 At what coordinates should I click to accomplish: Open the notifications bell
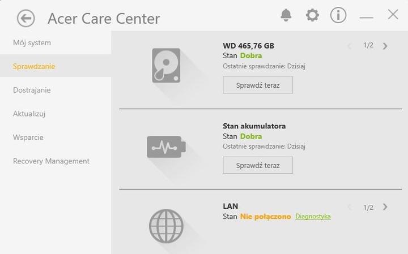286,15
